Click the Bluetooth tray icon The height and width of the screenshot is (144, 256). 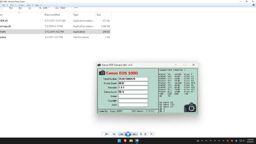pyautogui.click(x=236, y=141)
